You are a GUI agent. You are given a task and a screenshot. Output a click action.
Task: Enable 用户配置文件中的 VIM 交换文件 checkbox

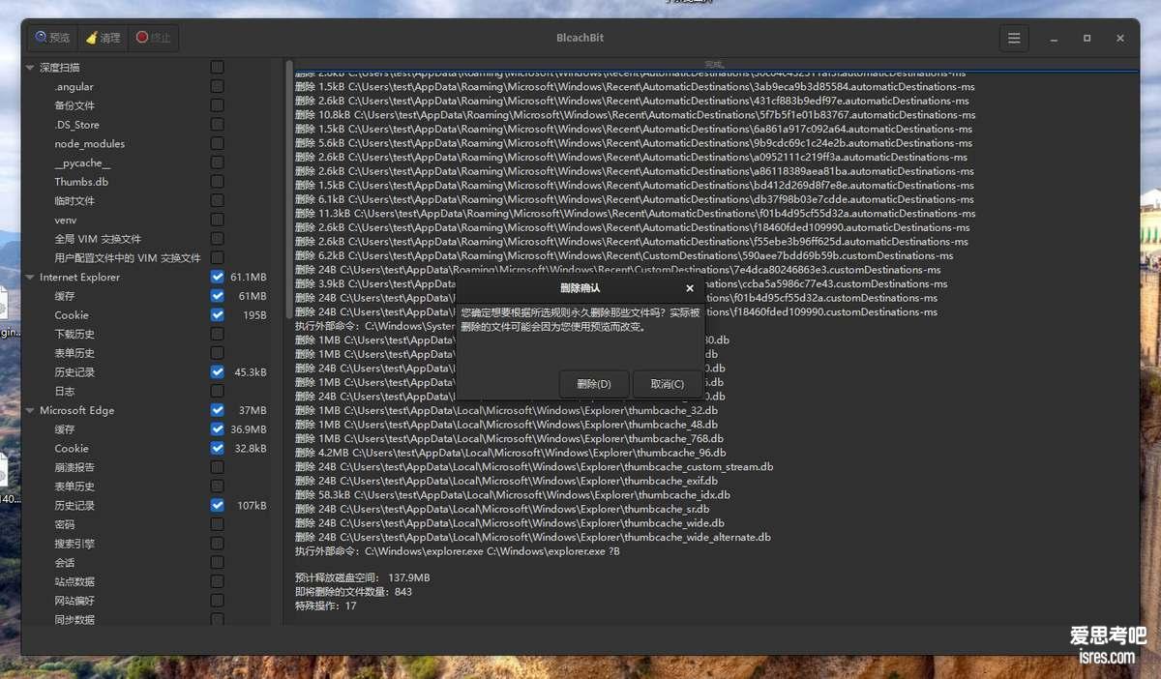point(217,257)
